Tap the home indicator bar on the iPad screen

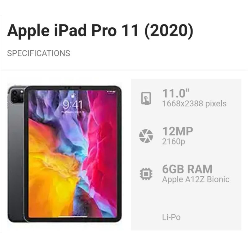(x=73, y=216)
